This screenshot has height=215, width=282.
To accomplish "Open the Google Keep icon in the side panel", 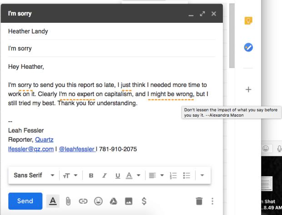I will [248, 20].
